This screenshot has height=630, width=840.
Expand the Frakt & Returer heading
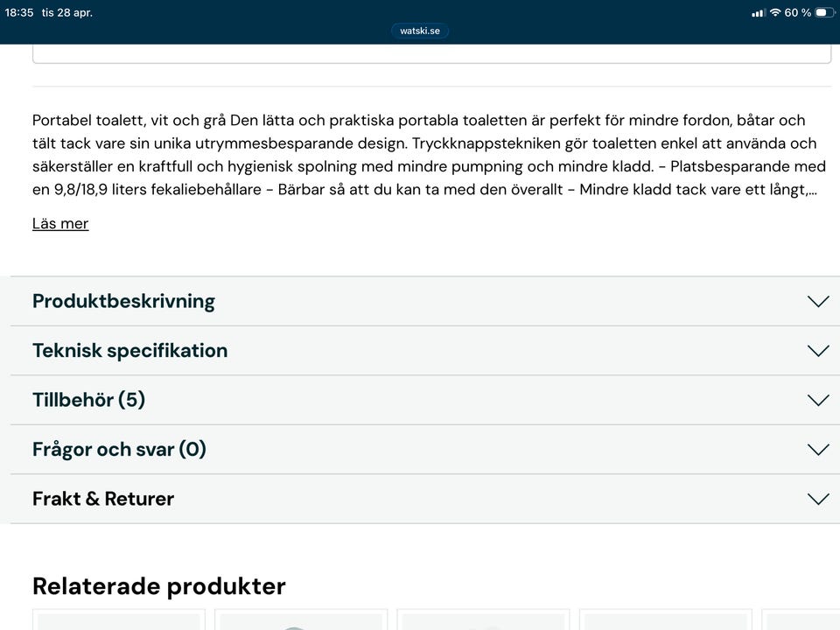tap(103, 499)
